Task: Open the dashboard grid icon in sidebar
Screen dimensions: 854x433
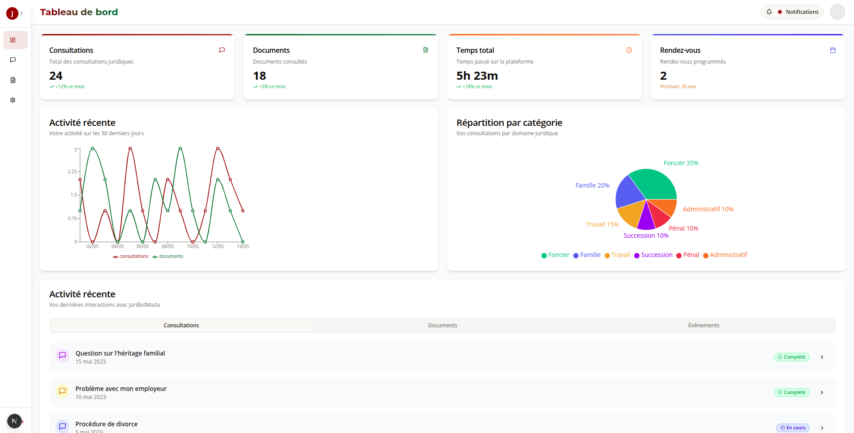Action: coord(13,40)
